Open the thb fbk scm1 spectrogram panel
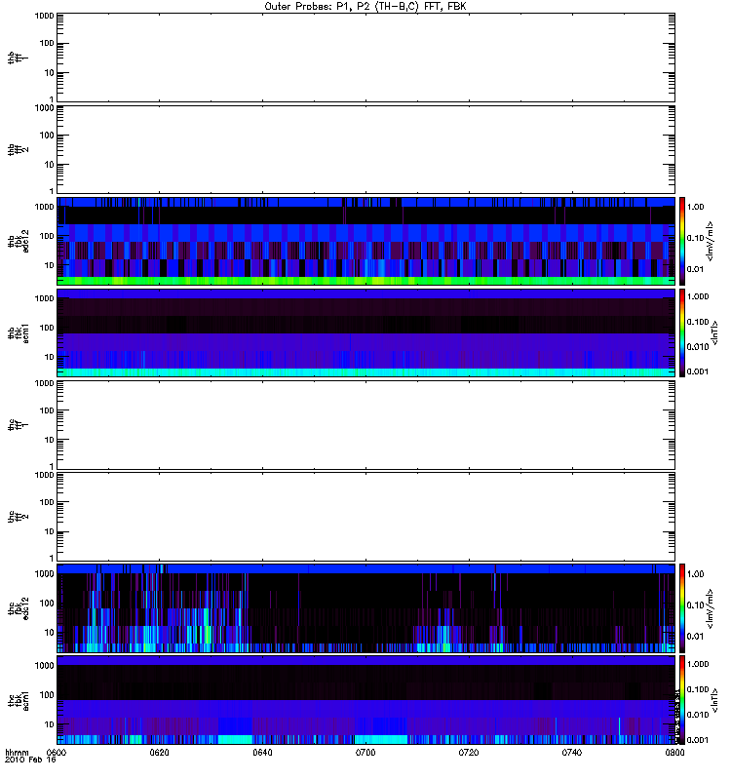The image size is (731, 780). coord(365,332)
